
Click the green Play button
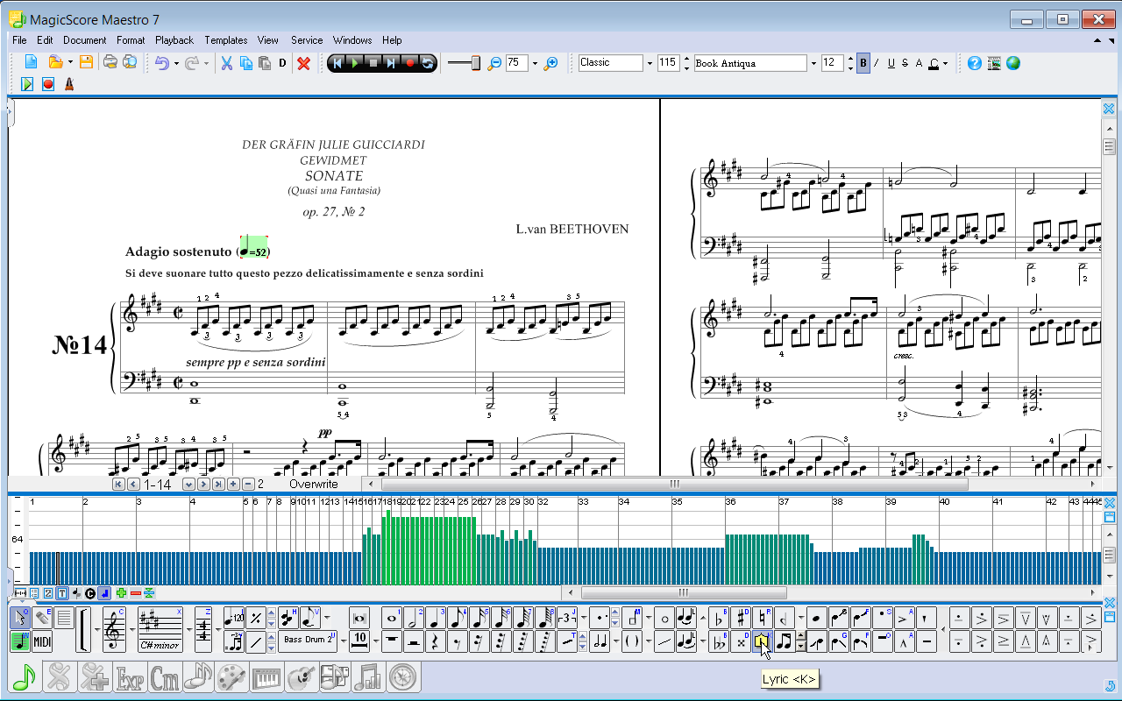click(x=355, y=63)
